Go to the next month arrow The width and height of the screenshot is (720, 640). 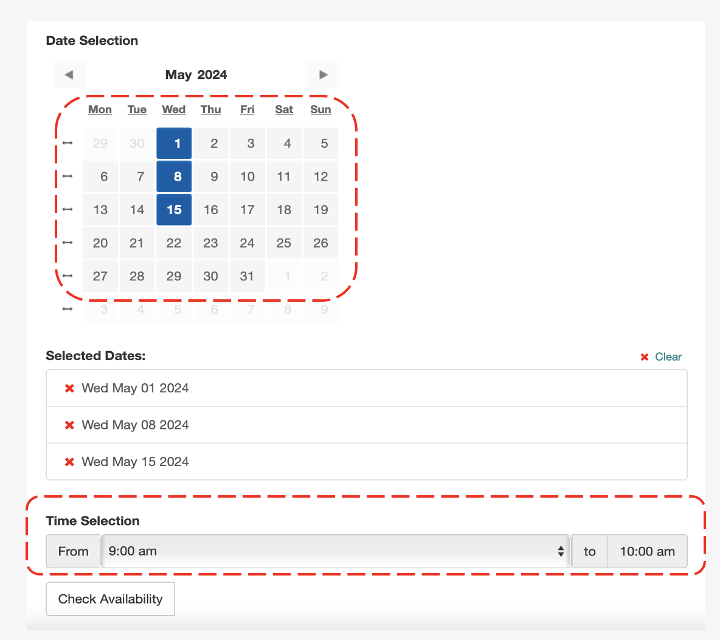pyautogui.click(x=324, y=74)
